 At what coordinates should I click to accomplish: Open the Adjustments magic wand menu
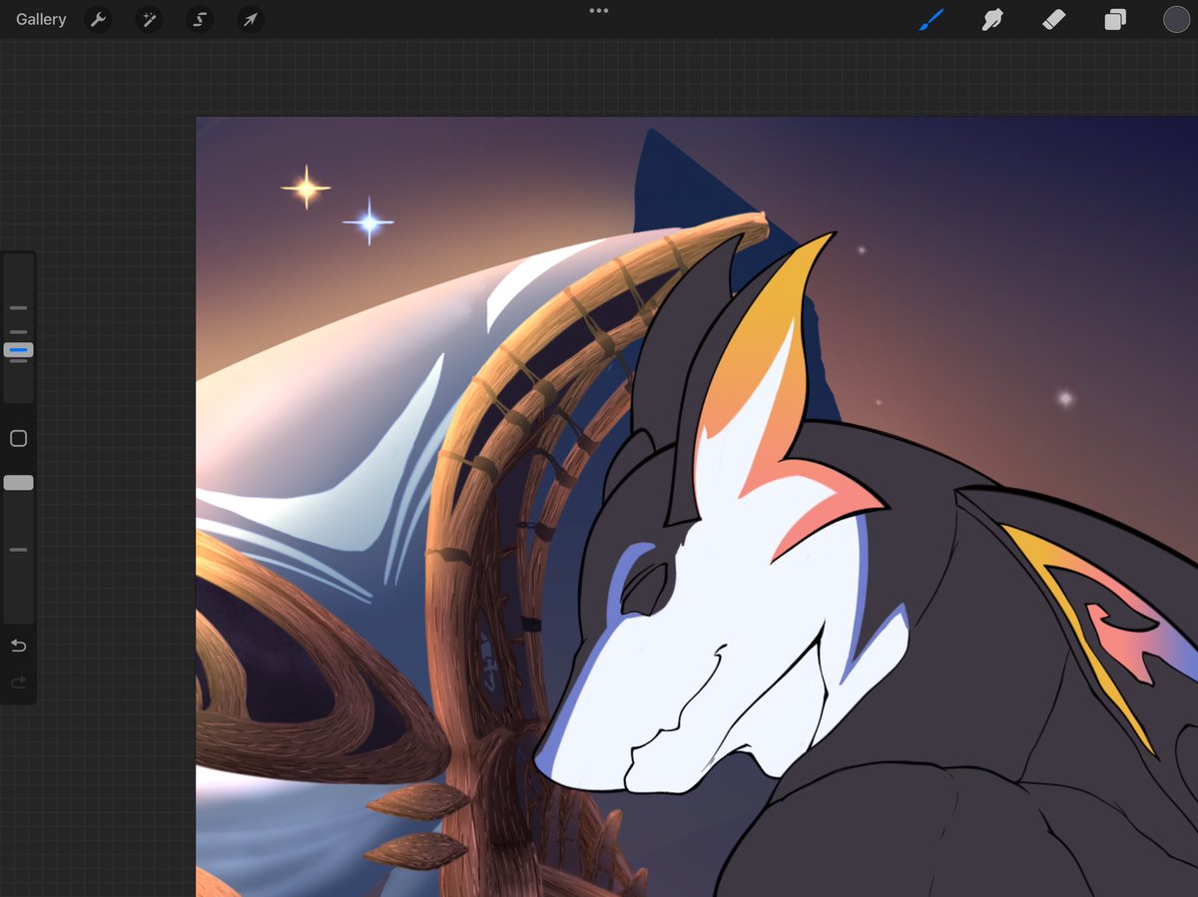pos(149,19)
